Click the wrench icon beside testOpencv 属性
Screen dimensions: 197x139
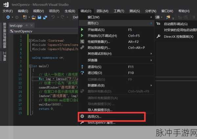(x=82, y=123)
